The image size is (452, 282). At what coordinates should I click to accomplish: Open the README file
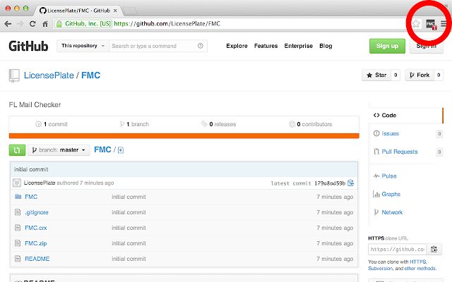coord(37,259)
